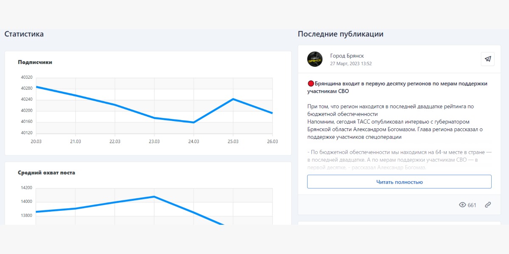Click the Telegram paper-plane share icon
Screen dimensions: 509x254
[x=488, y=59]
